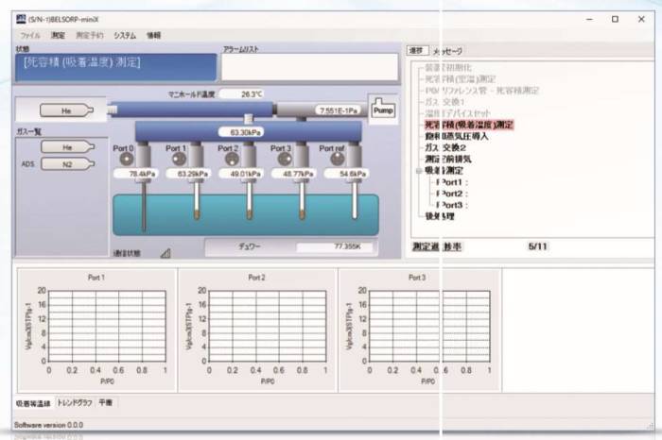
Task: Select 飽和蒸気圧導入 step in progress tree
Action: [457, 136]
